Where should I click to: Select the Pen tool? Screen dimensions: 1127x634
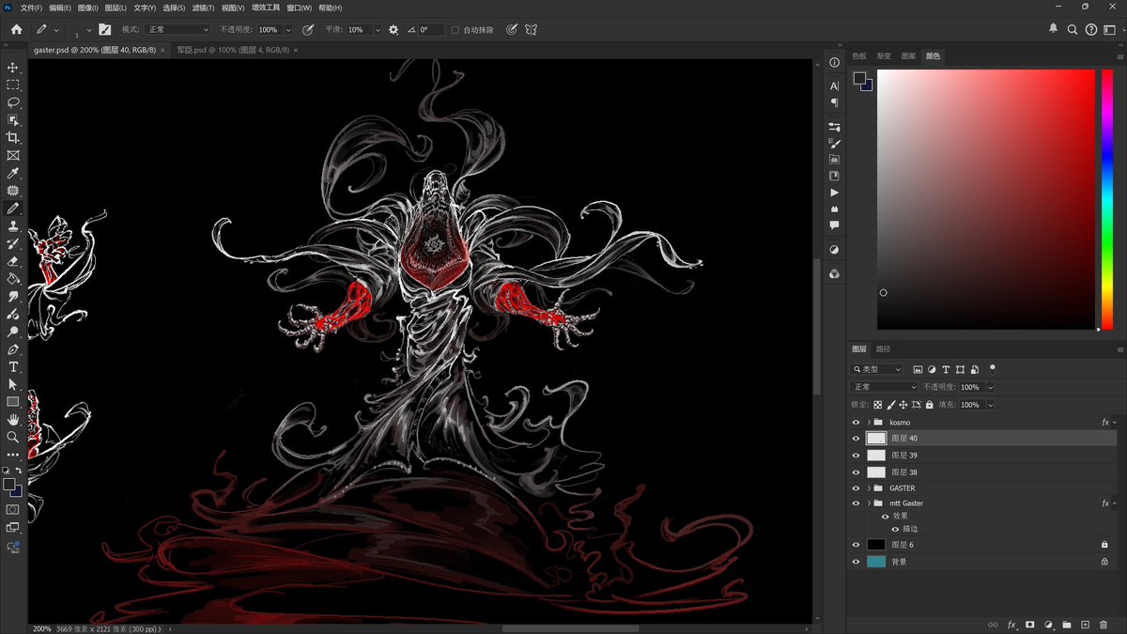coord(13,348)
